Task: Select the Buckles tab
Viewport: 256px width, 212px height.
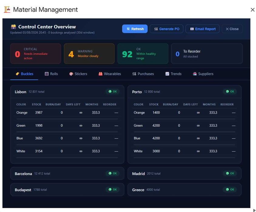Action: 24,74
